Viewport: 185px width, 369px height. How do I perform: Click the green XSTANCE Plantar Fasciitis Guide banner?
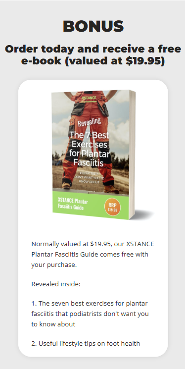point(91,205)
